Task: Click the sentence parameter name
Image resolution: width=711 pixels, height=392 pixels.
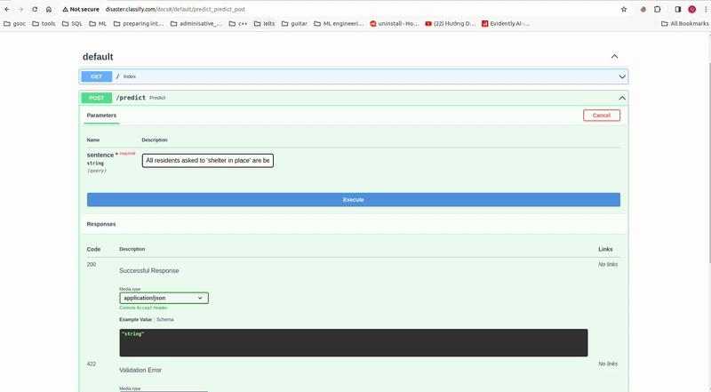Action: [100, 156]
